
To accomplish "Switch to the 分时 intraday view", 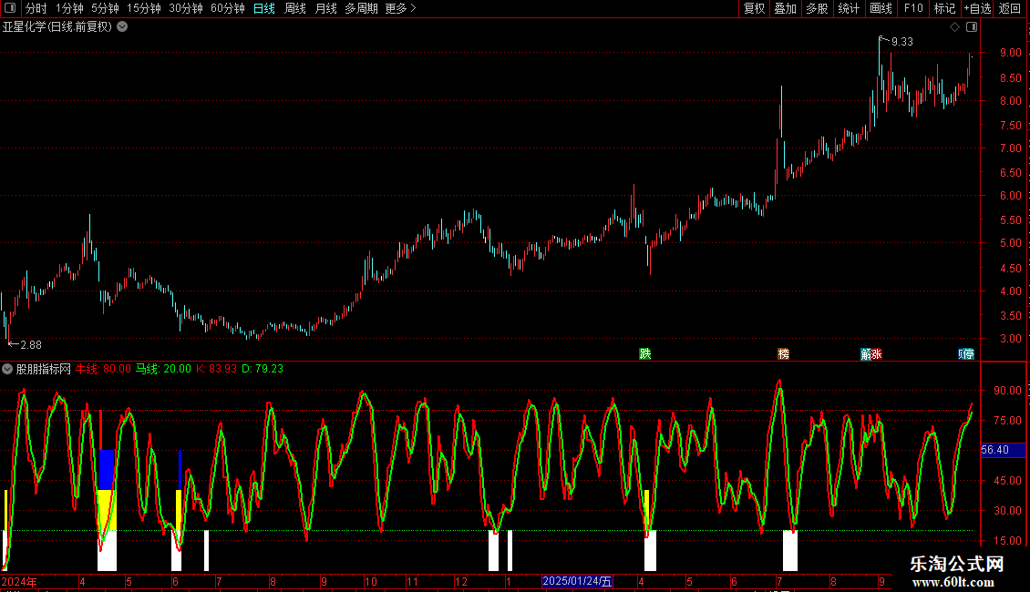I will tap(36, 8).
